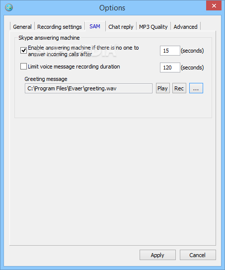Open the MP3 Quality tab

coord(153,27)
